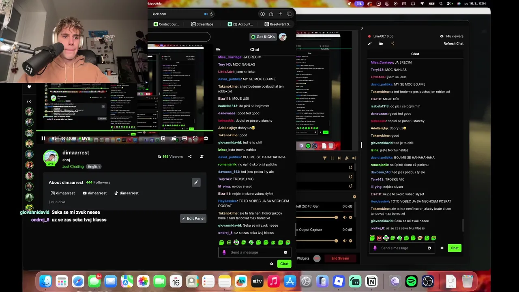Click share icon in stream dashboard

tap(392, 44)
